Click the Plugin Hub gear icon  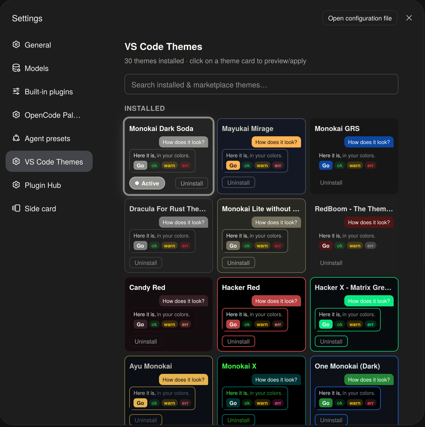[x=16, y=185]
